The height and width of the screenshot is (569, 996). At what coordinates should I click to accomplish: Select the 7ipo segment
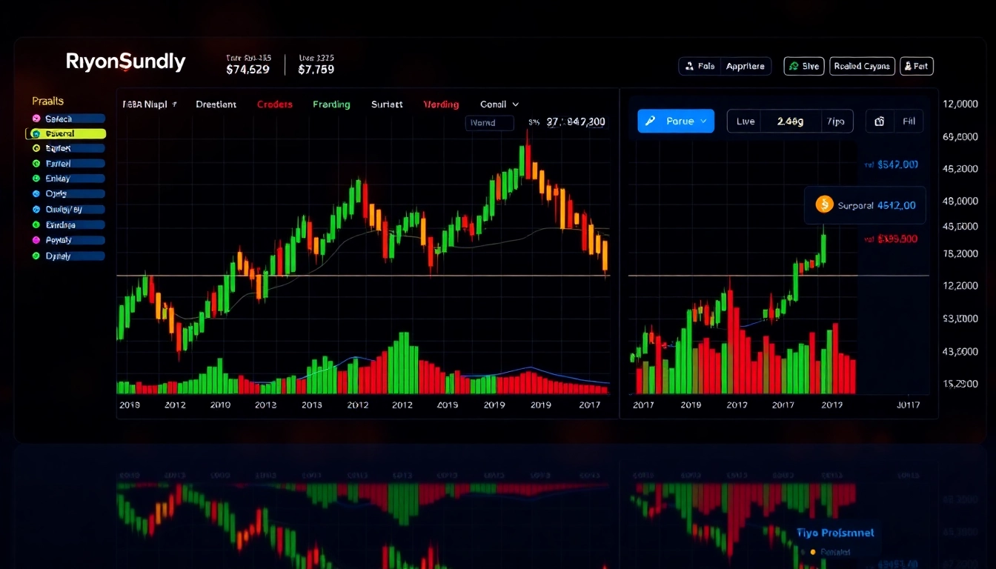click(837, 122)
